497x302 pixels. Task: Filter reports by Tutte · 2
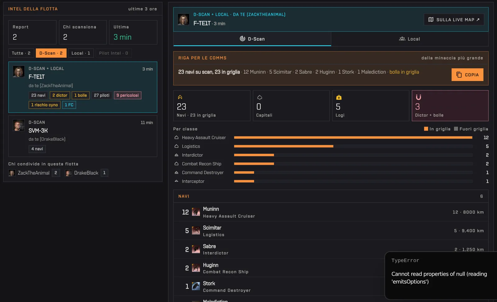point(21,53)
